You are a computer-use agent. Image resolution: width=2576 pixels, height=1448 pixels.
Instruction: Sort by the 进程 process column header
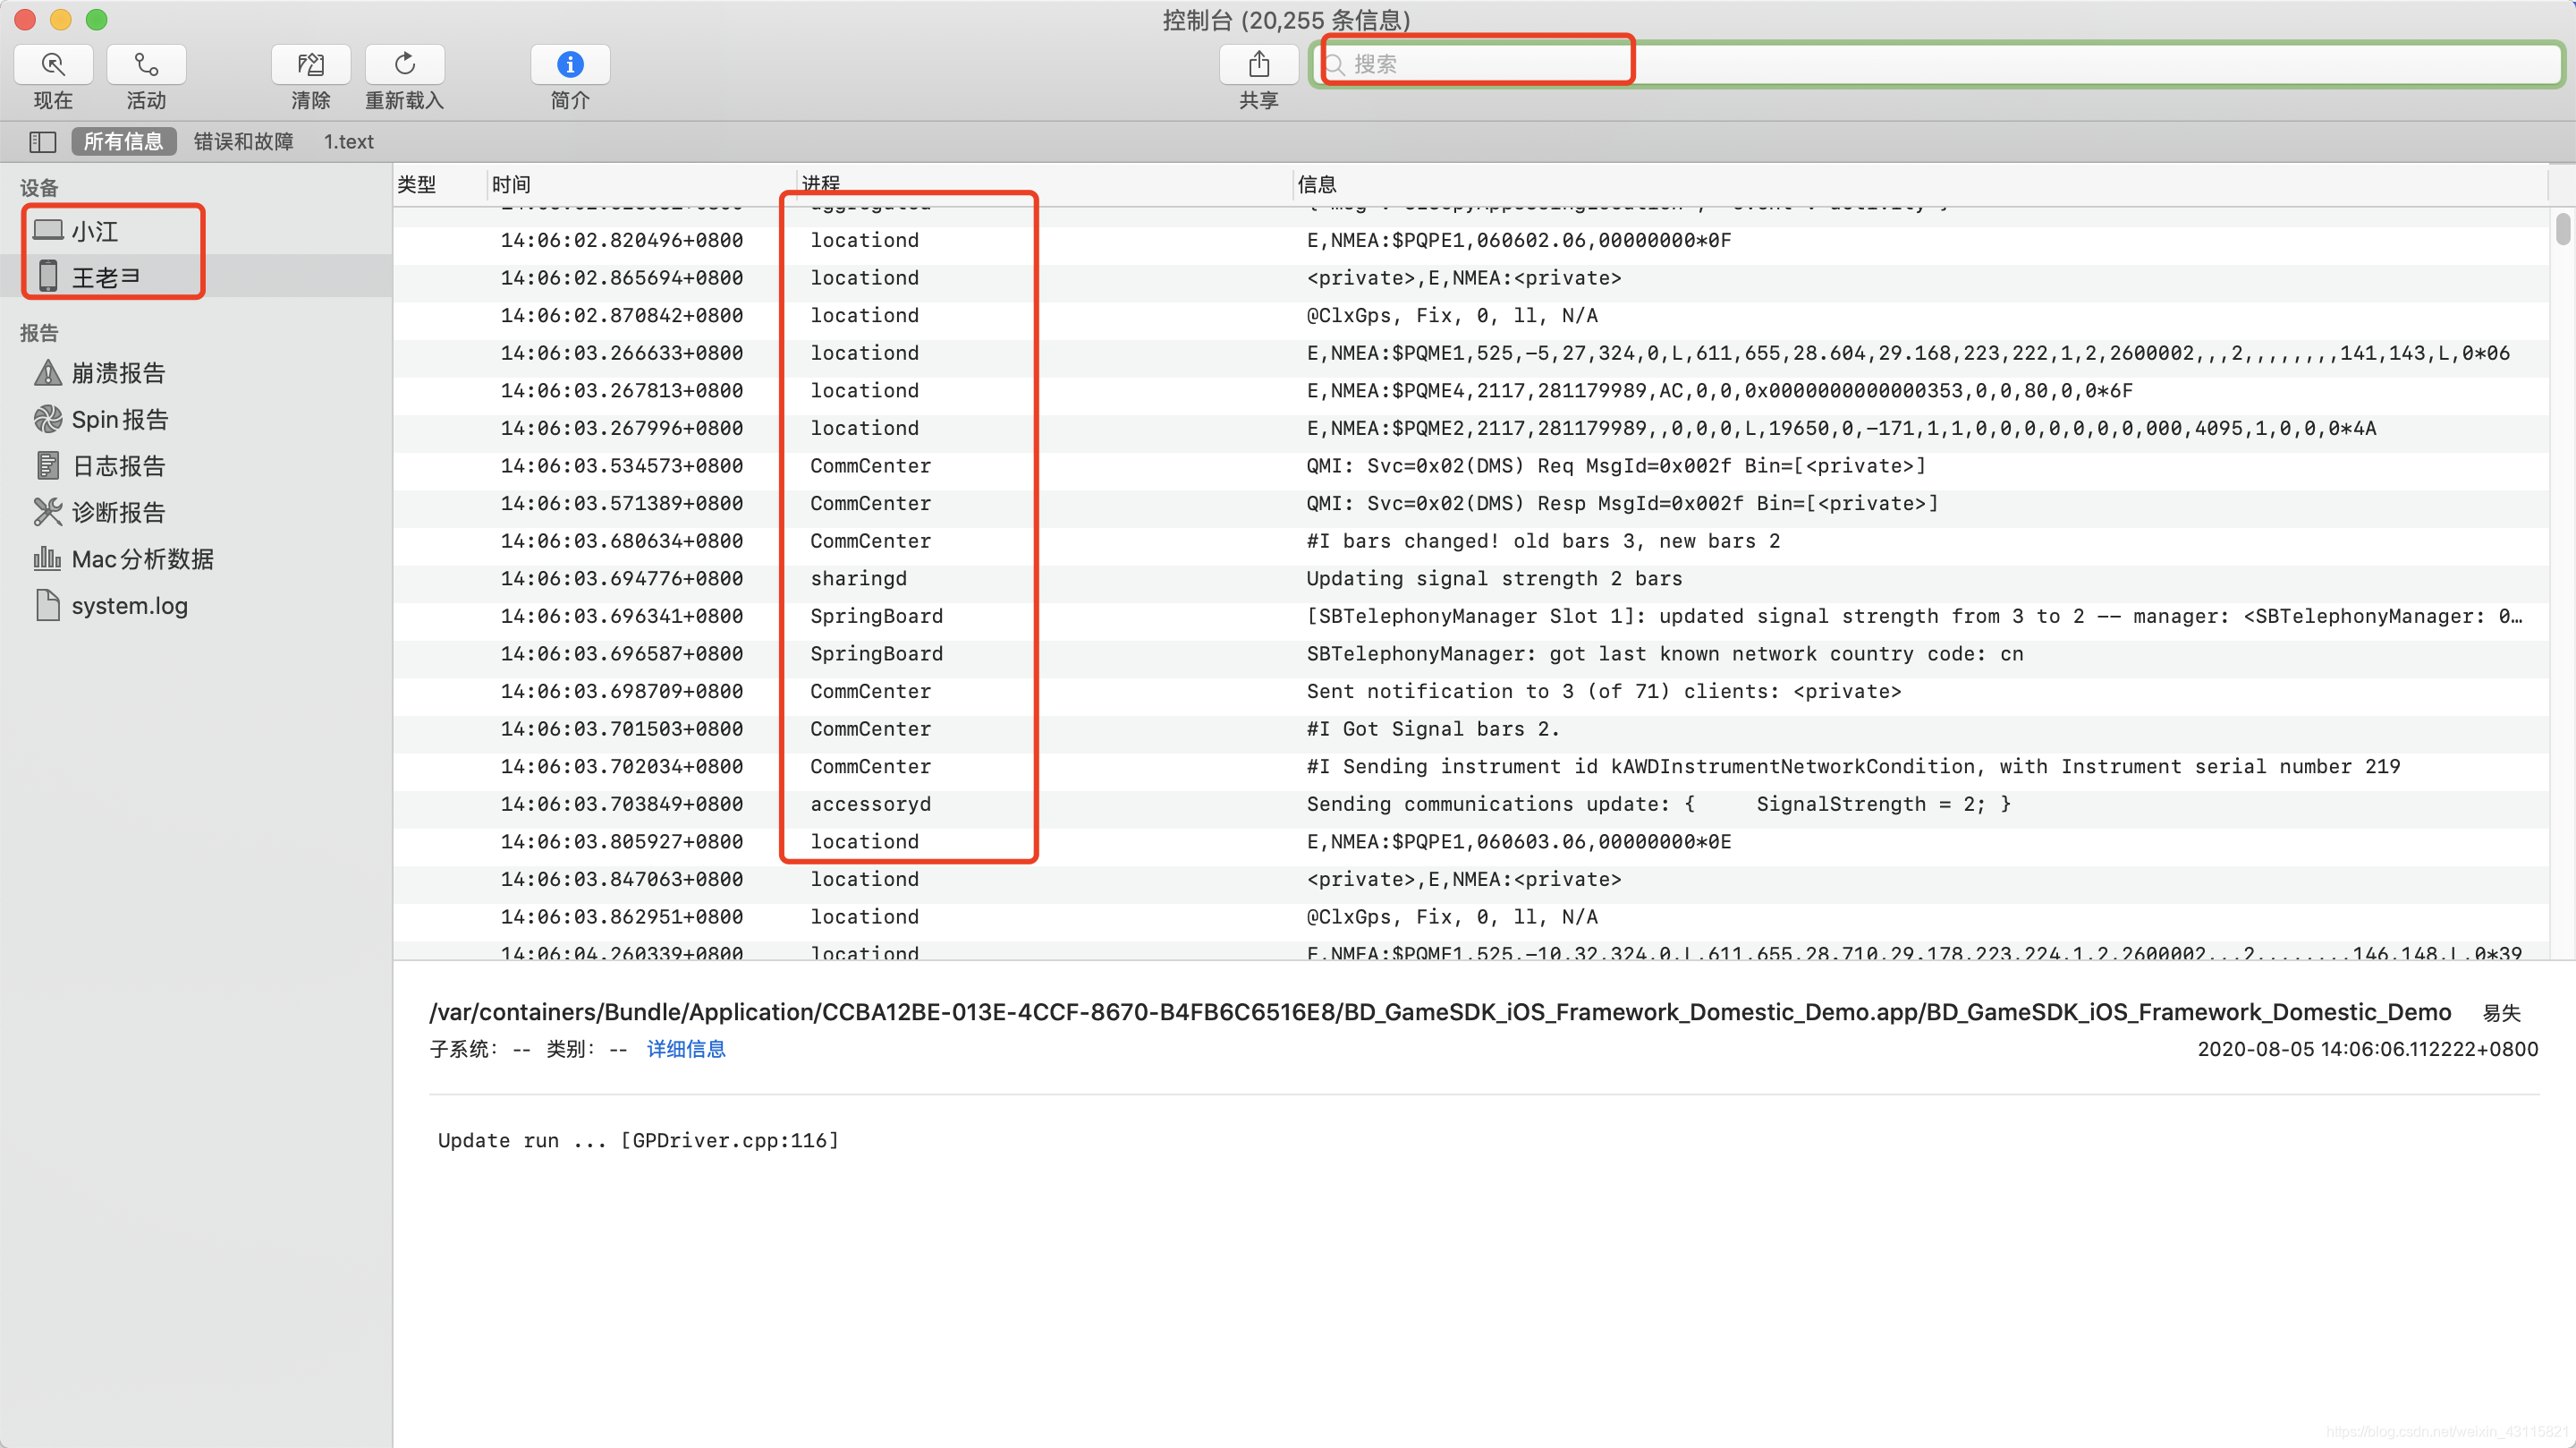coord(821,184)
